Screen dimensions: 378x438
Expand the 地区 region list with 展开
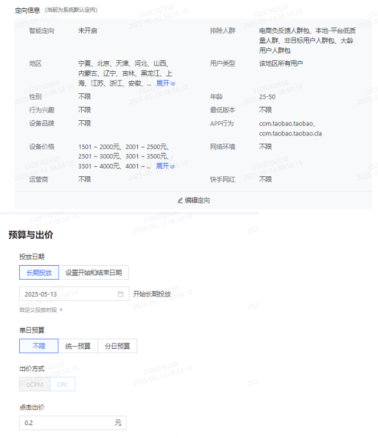click(x=166, y=84)
